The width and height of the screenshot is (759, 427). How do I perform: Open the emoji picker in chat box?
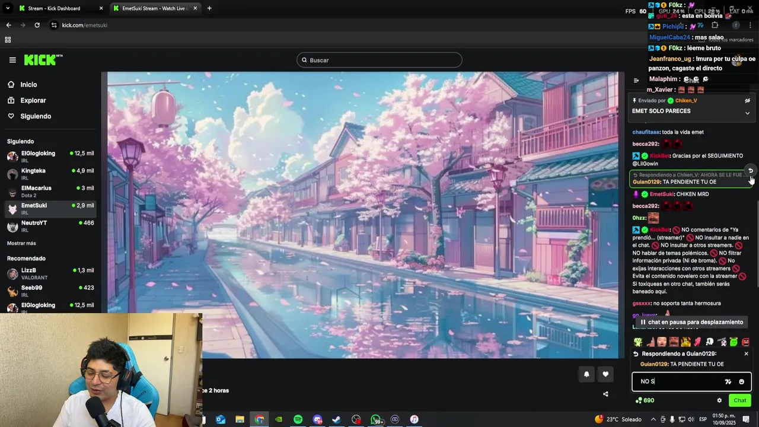[741, 381]
